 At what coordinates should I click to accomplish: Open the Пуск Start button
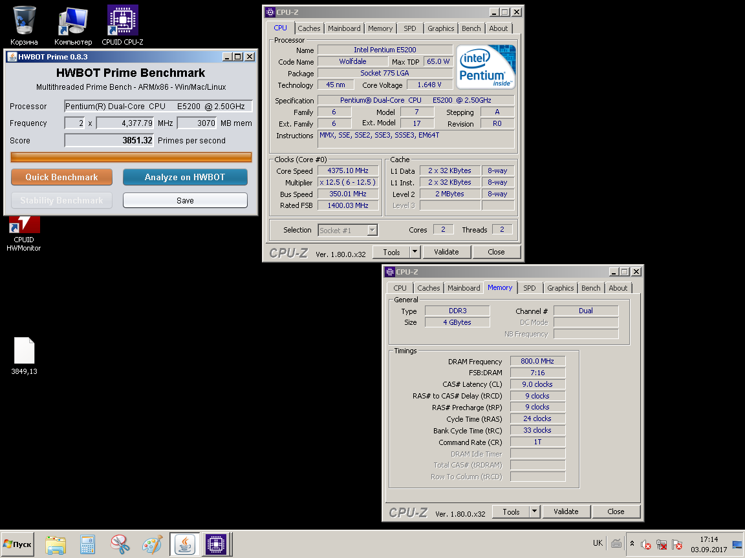17,544
